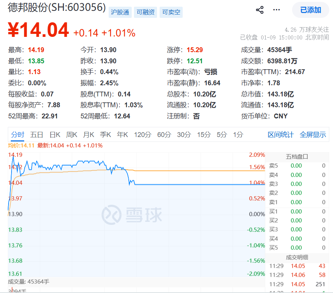This screenshot has height=293, width=333.
Task: Click the 五档盘口 header
Action: (297, 157)
